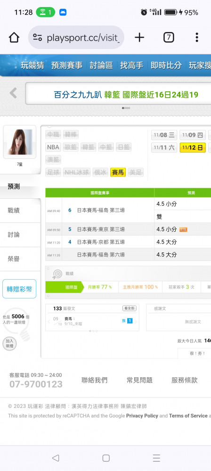
Task: Open a new tab with plus icon
Action: (139, 38)
